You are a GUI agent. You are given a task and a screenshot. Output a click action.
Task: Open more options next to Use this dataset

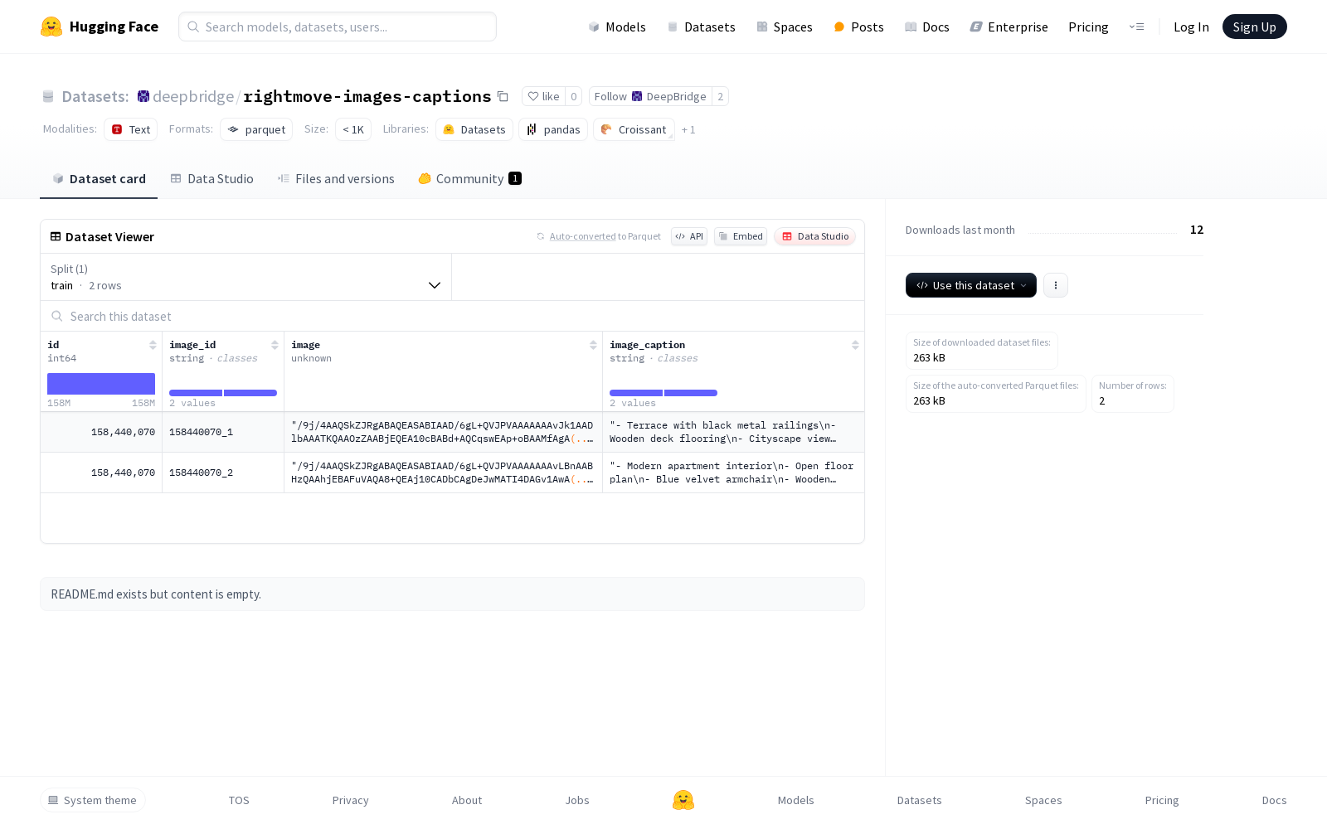click(x=1055, y=285)
